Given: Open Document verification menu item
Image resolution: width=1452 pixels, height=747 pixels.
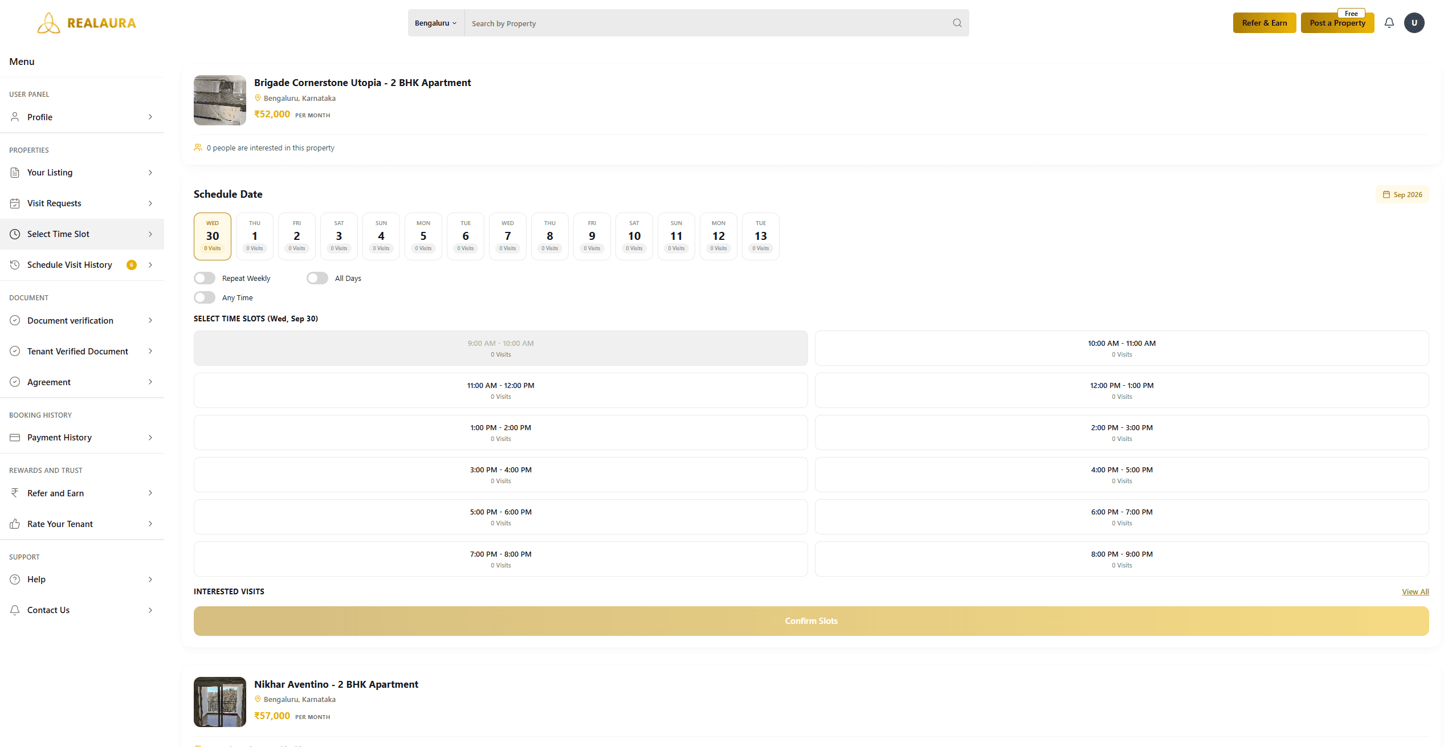Looking at the screenshot, I should click(x=82, y=321).
